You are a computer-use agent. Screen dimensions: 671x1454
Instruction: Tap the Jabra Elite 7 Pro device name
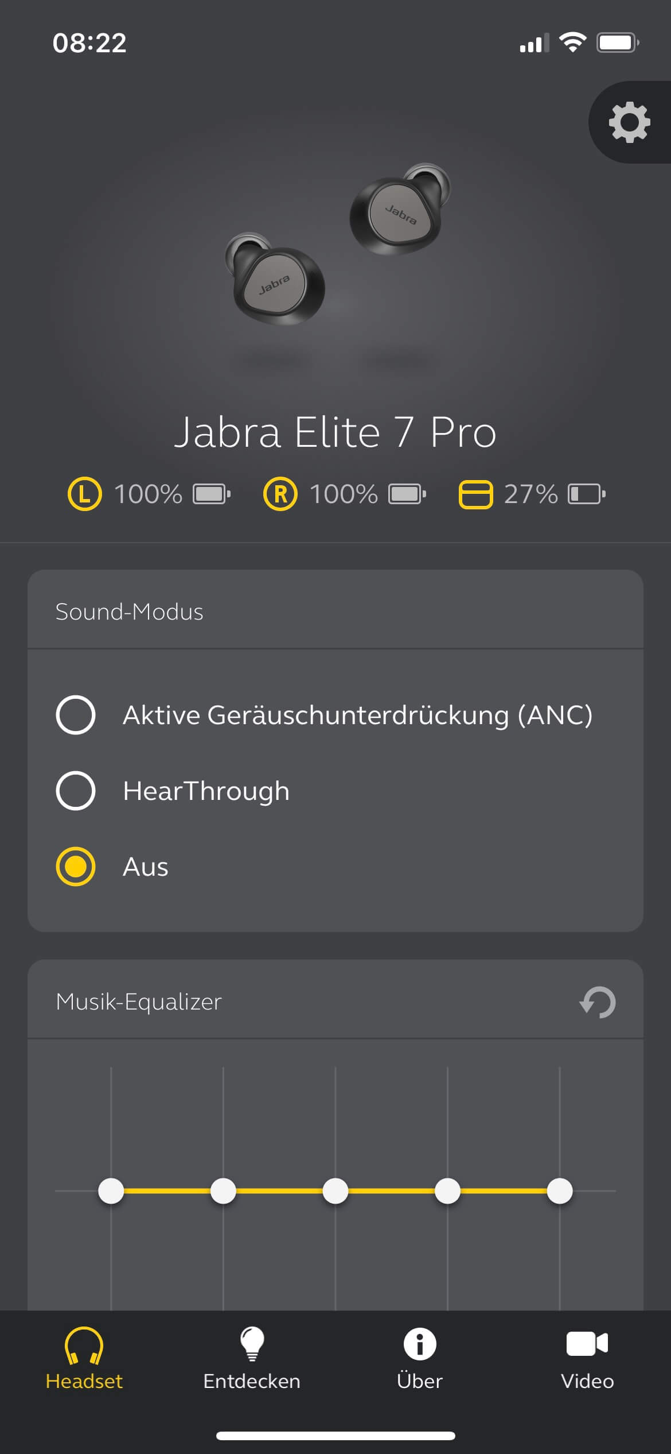point(335,432)
